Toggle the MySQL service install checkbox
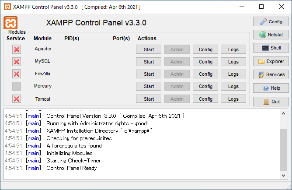 [17, 62]
